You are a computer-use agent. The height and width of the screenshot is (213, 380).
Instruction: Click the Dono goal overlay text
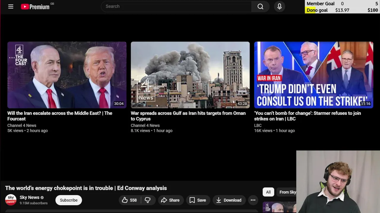pyautogui.click(x=317, y=10)
